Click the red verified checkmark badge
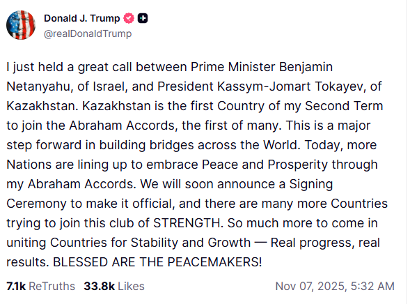The width and height of the screenshot is (410, 304). pyautogui.click(x=129, y=18)
